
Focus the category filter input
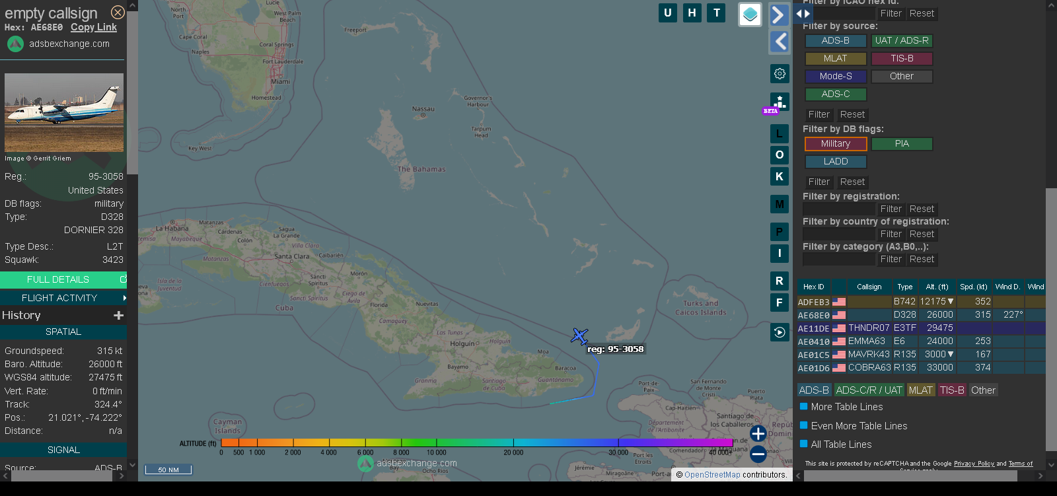pyautogui.click(x=839, y=260)
